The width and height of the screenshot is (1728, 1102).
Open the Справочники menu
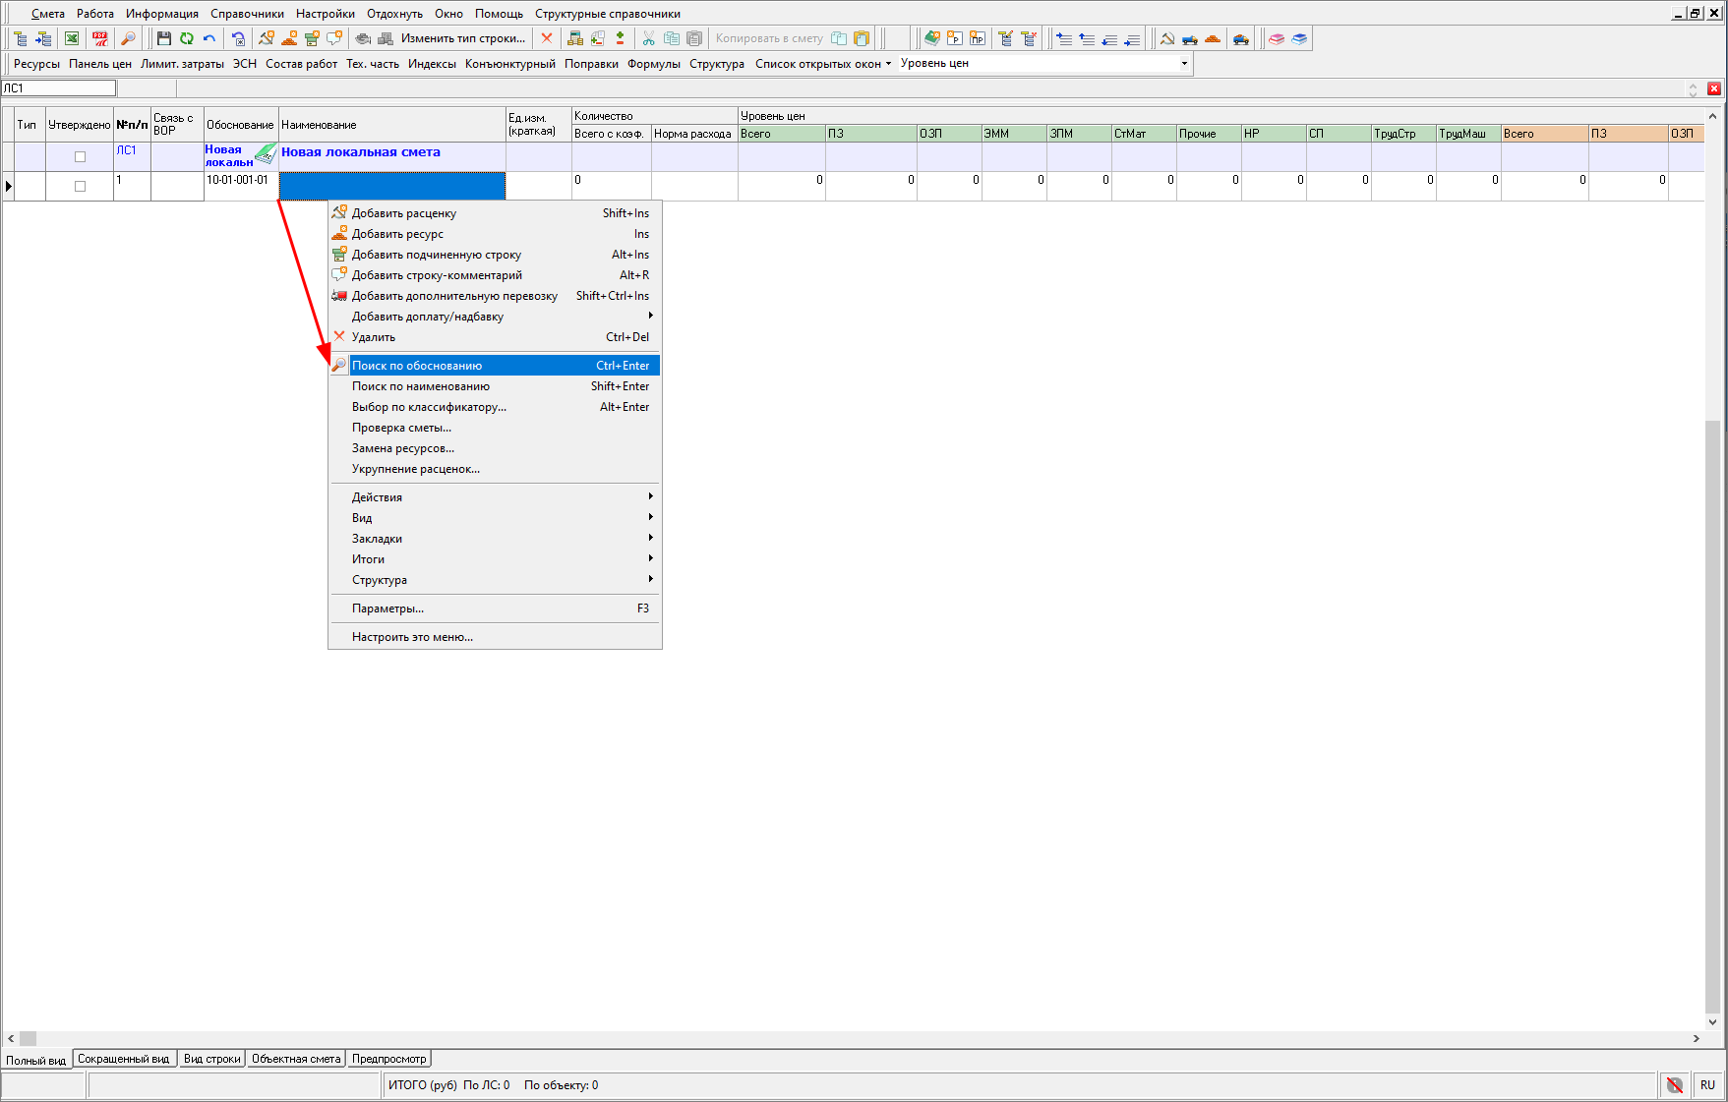click(x=247, y=14)
